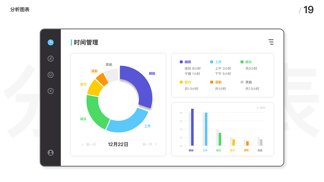Click the 夜间 8小时 detail text
The height and width of the screenshot is (182, 324).
pos(193,69)
